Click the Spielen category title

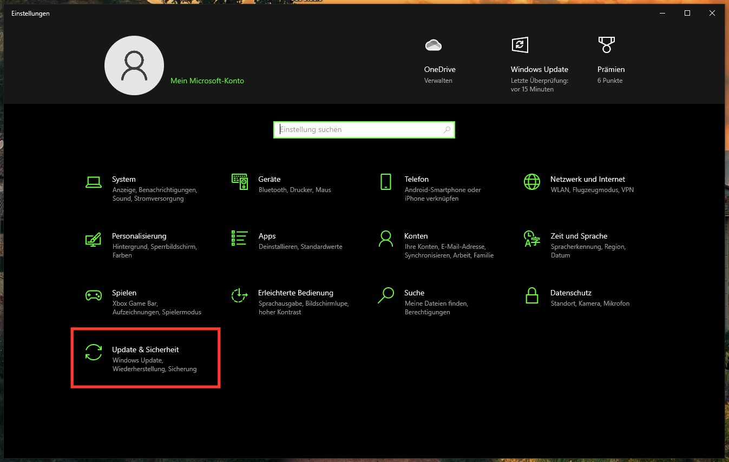[x=124, y=293]
